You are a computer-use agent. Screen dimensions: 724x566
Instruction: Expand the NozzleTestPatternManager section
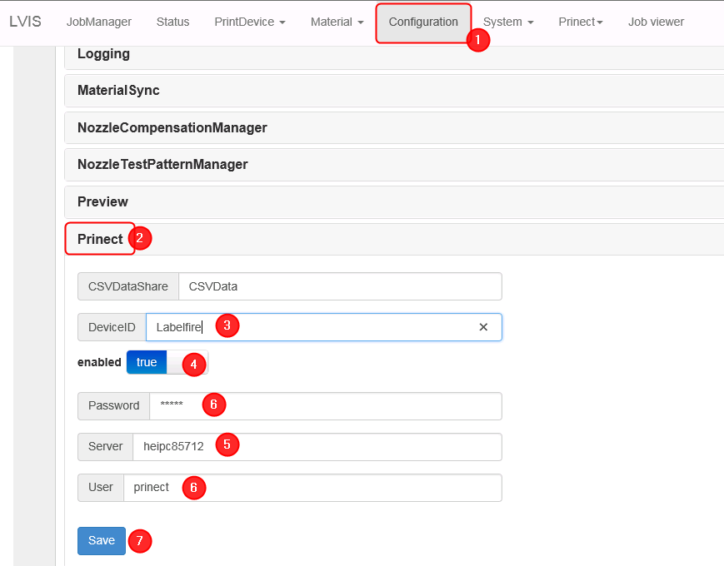click(162, 165)
